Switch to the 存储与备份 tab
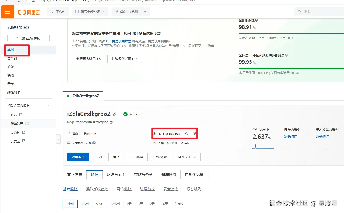Image resolution: width=344 pixels, height=213 pixels. [143, 175]
